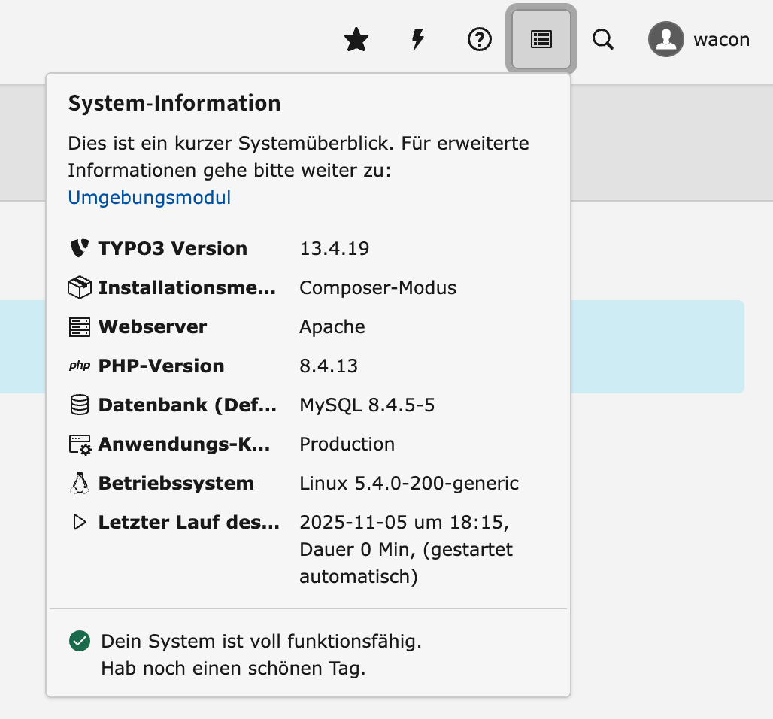Follow the Umgebungsmodul link

pos(150,197)
